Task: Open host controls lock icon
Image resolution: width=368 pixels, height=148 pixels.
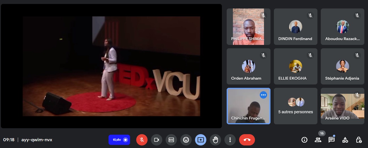Action: tap(359, 140)
